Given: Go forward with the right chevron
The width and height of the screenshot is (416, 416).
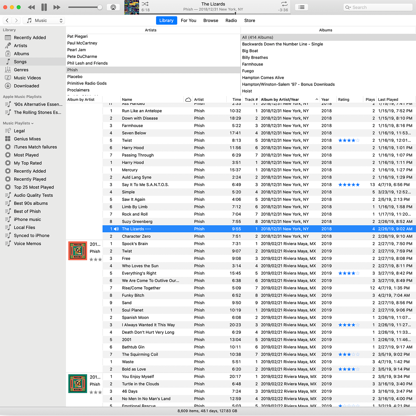Looking at the screenshot, I should click(x=16, y=21).
